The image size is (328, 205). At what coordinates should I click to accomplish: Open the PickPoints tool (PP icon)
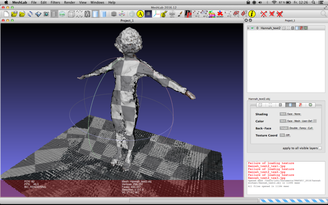coord(187,14)
